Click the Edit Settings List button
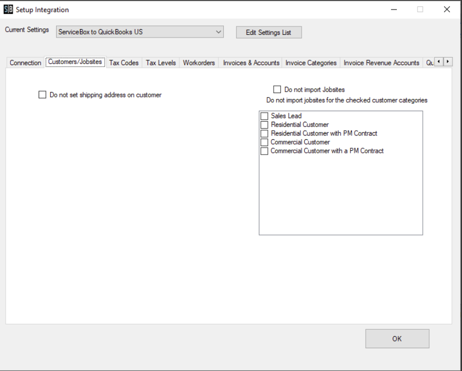Screen dimensions: 462x371 (269, 32)
